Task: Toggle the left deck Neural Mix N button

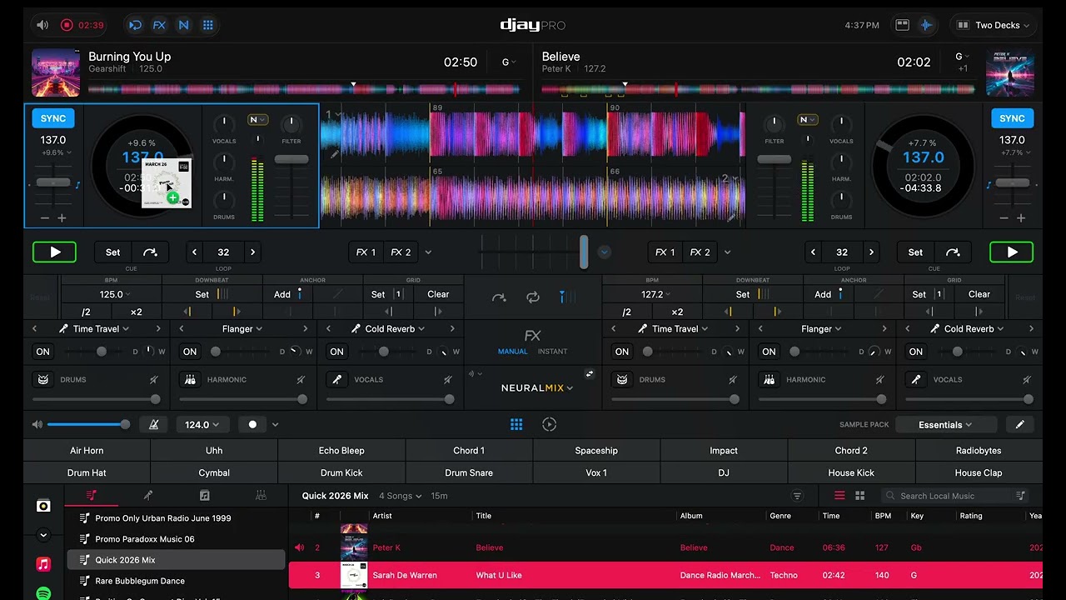Action: [257, 120]
